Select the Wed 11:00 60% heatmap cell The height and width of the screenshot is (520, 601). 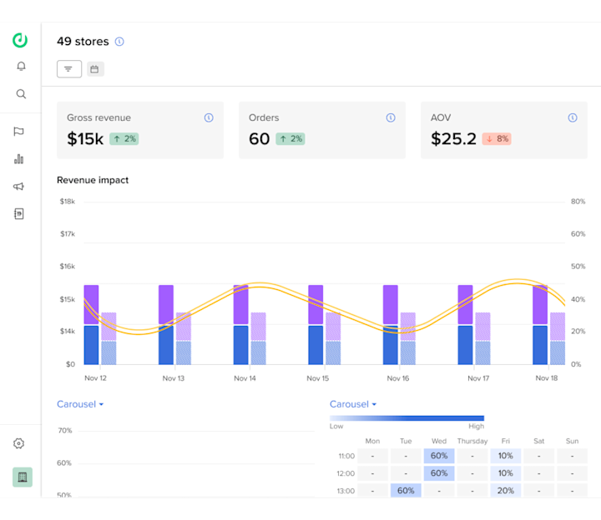439,456
